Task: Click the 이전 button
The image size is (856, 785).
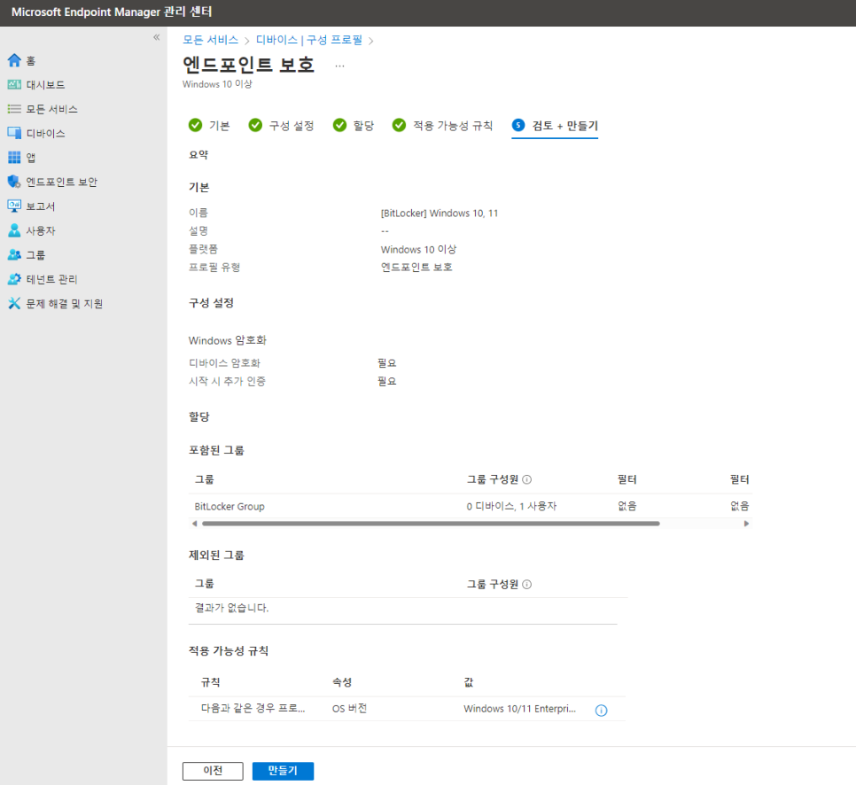Action: (213, 771)
